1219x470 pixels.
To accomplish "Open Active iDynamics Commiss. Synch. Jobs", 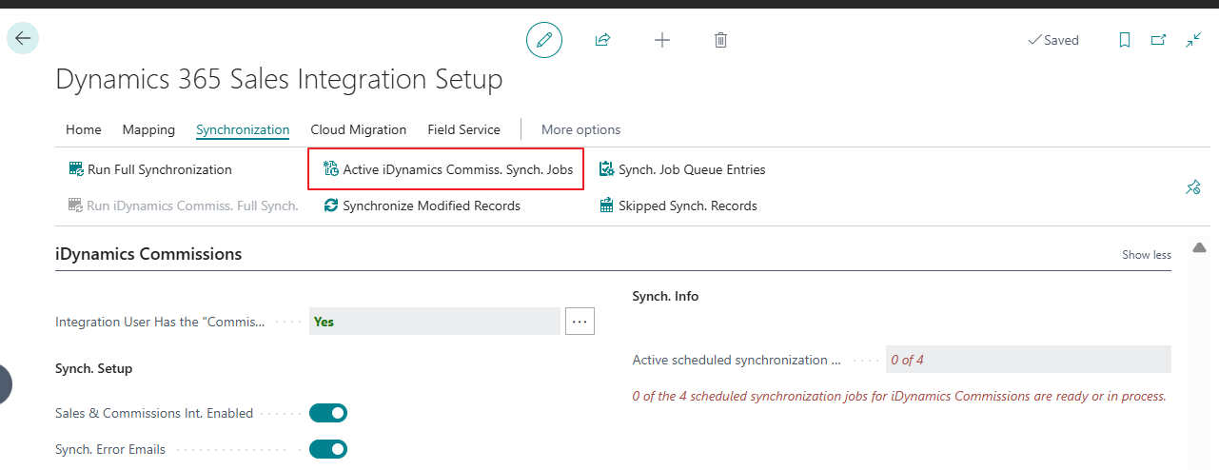I will tap(447, 169).
